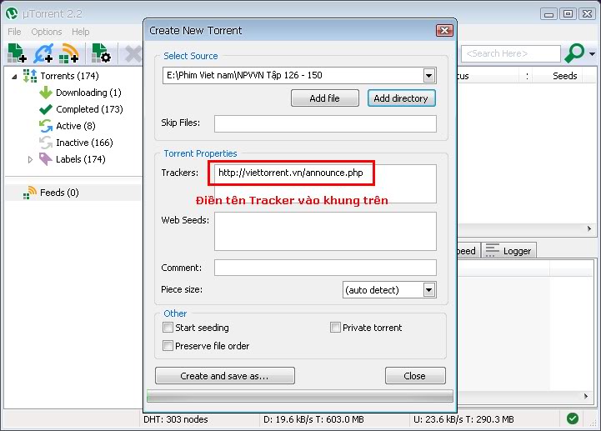Click green network status checkmark icon
Image resolution: width=601 pixels, height=431 pixels.
(x=573, y=418)
